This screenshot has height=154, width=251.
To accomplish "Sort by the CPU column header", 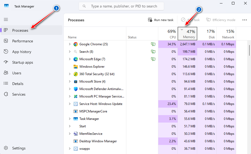I will [168, 34].
